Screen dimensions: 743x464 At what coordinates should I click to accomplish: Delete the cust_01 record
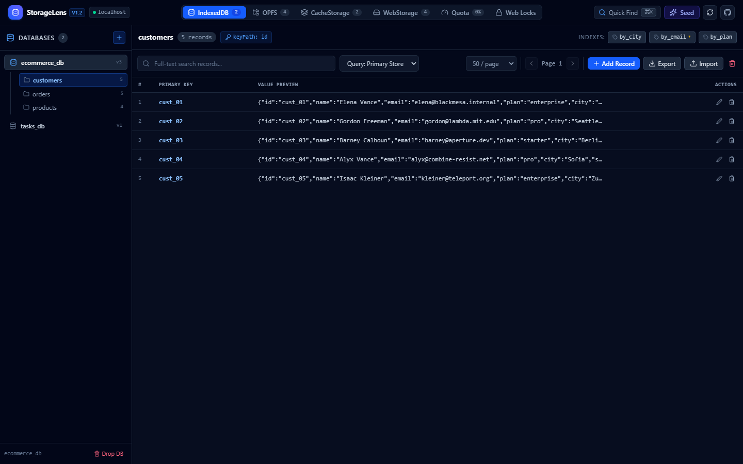(x=732, y=102)
